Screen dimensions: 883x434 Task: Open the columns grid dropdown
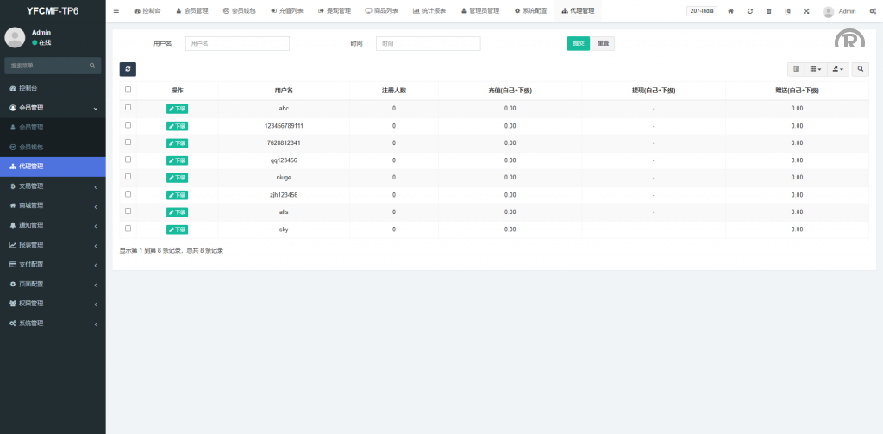pyautogui.click(x=815, y=69)
